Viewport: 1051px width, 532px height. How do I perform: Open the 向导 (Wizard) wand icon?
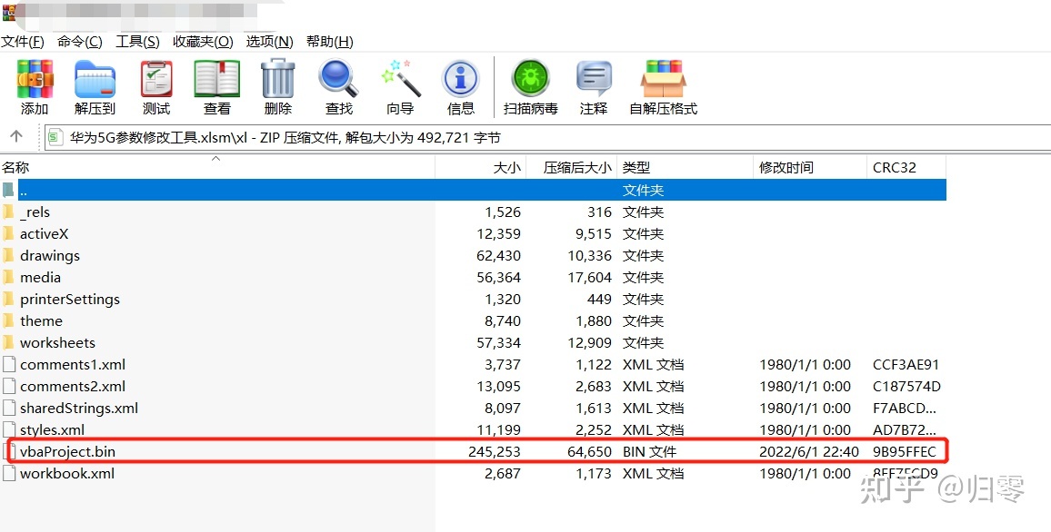click(400, 79)
